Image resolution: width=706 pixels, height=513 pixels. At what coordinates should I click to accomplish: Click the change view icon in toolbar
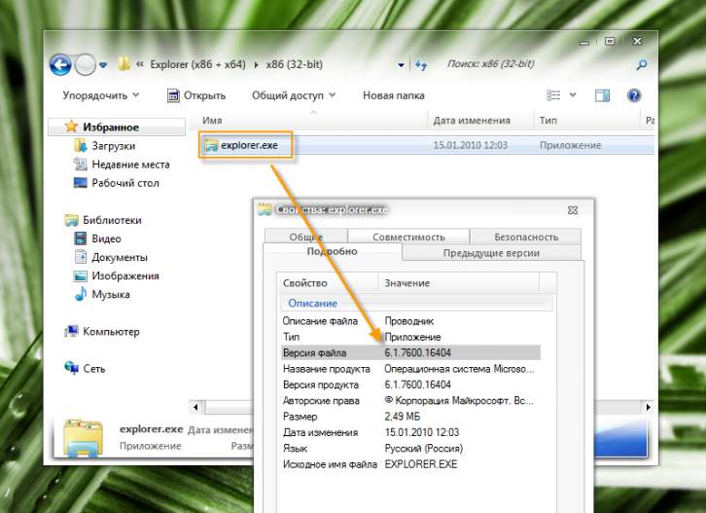click(x=553, y=95)
